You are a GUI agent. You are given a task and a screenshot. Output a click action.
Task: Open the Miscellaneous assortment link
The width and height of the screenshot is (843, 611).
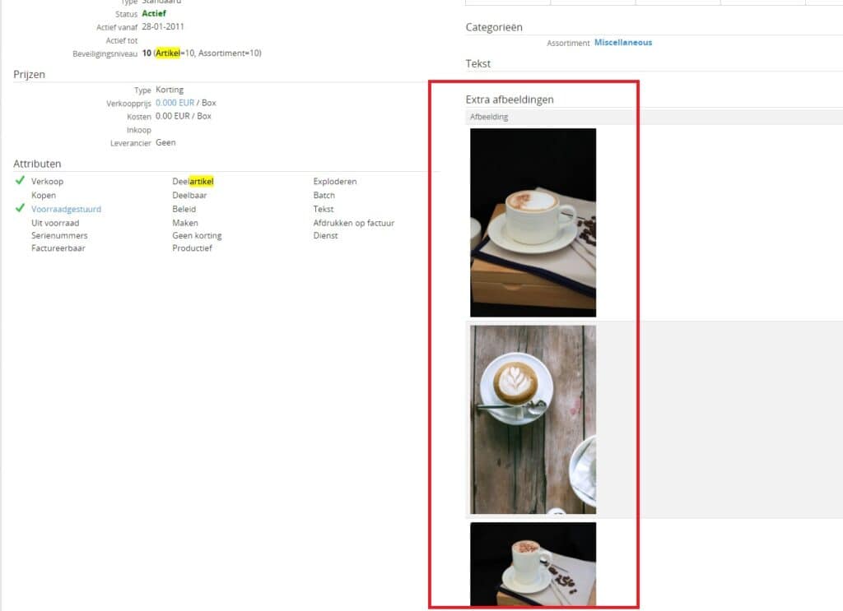click(622, 43)
